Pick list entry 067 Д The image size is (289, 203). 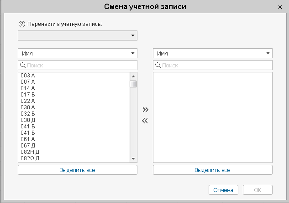click(28, 146)
